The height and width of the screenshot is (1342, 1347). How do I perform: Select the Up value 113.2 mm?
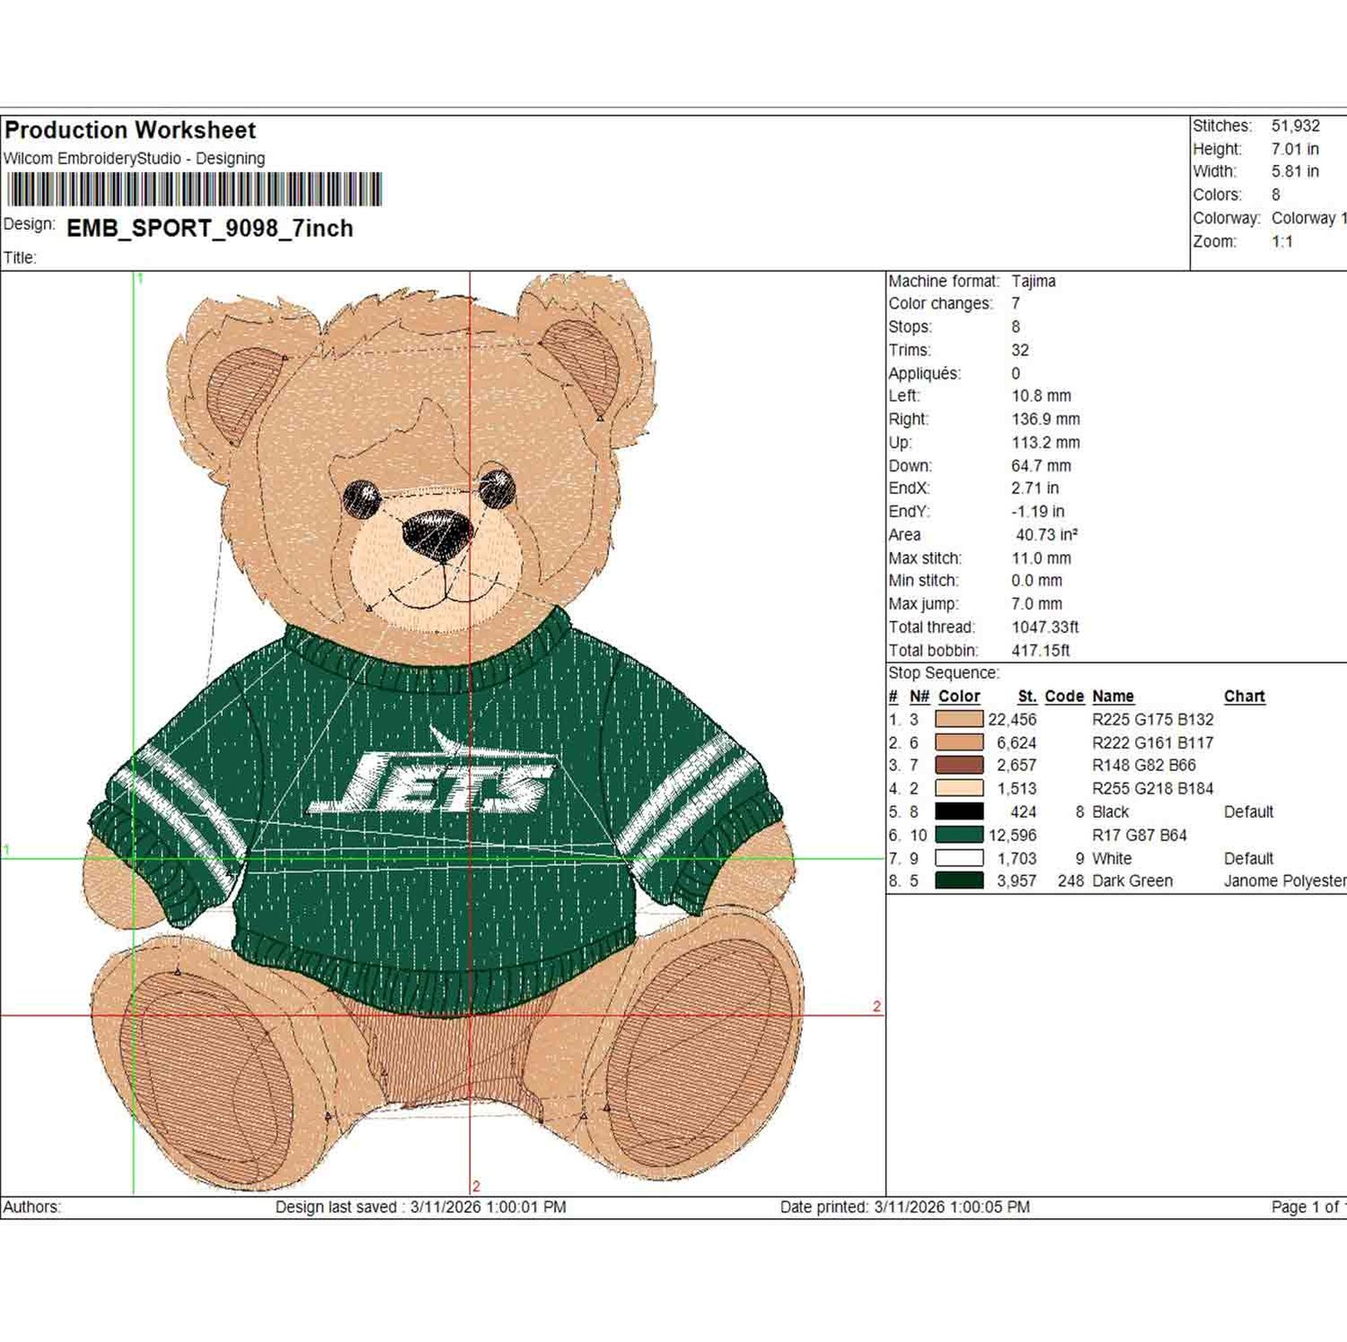pos(1046,443)
